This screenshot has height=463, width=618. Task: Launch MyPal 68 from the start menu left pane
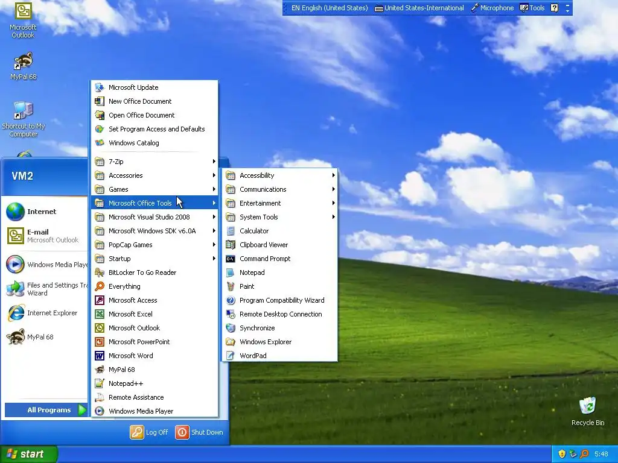tap(45, 337)
